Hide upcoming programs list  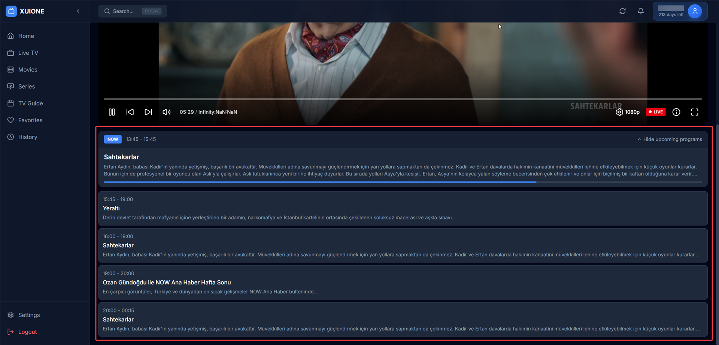[670, 139]
